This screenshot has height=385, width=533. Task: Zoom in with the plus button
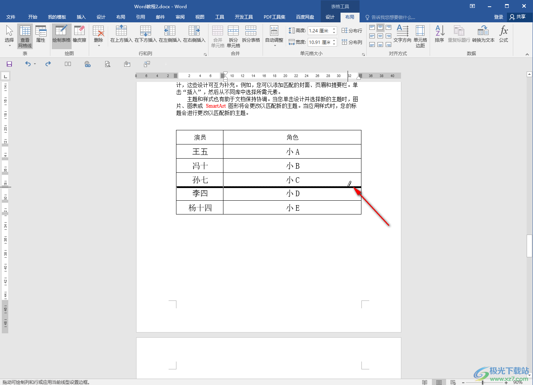(506, 382)
